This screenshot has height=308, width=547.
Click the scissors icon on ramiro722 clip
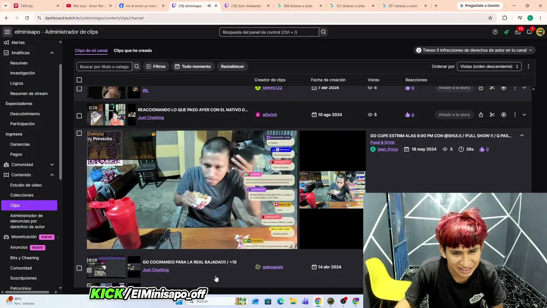492,88
